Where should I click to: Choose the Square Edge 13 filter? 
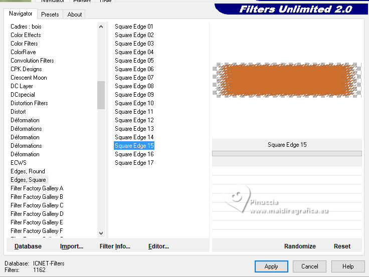point(134,129)
